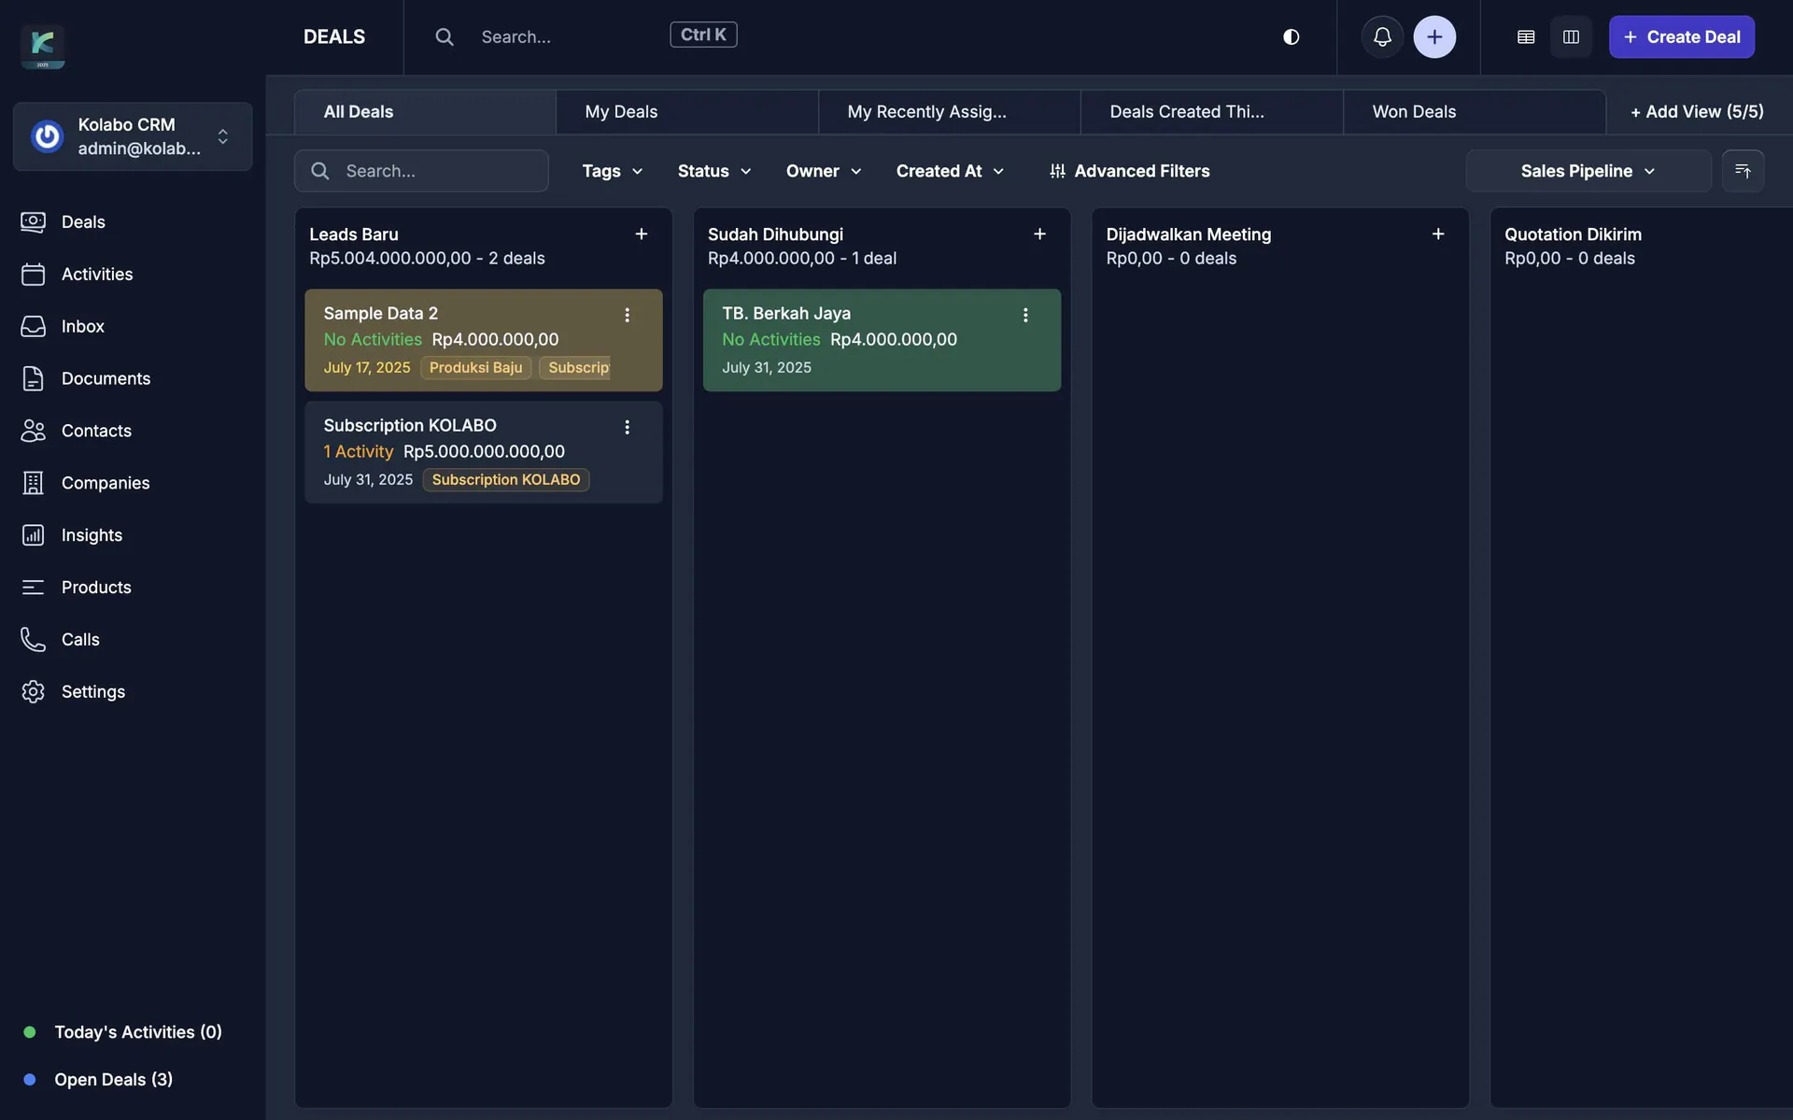Toggle dark/light theme mode
The width and height of the screenshot is (1793, 1120).
(x=1291, y=36)
